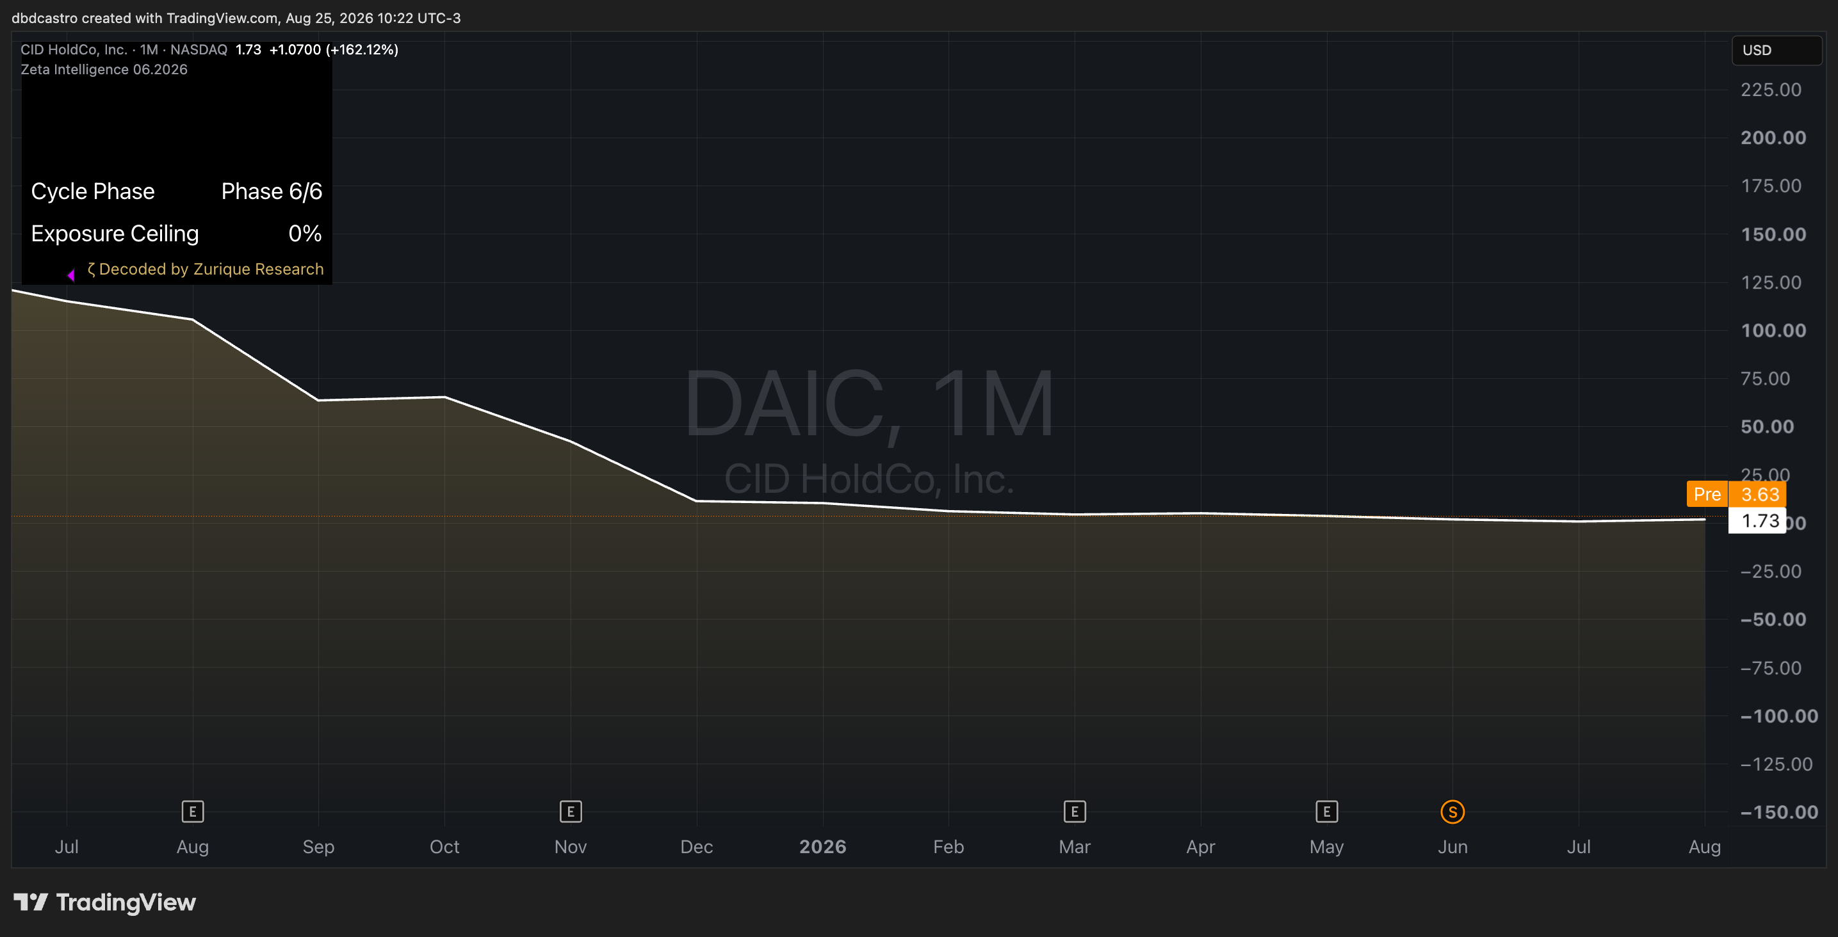Click the 'Nov' month label on the time axis
The height and width of the screenshot is (937, 1838).
[x=570, y=847]
